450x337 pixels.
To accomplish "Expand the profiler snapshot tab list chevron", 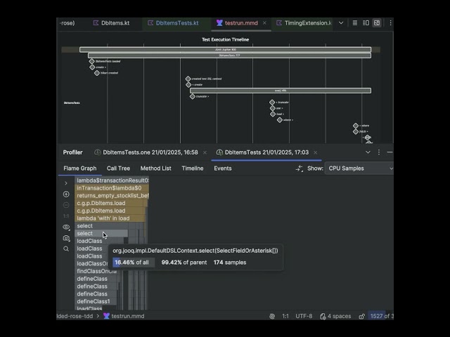I will point(368,152).
